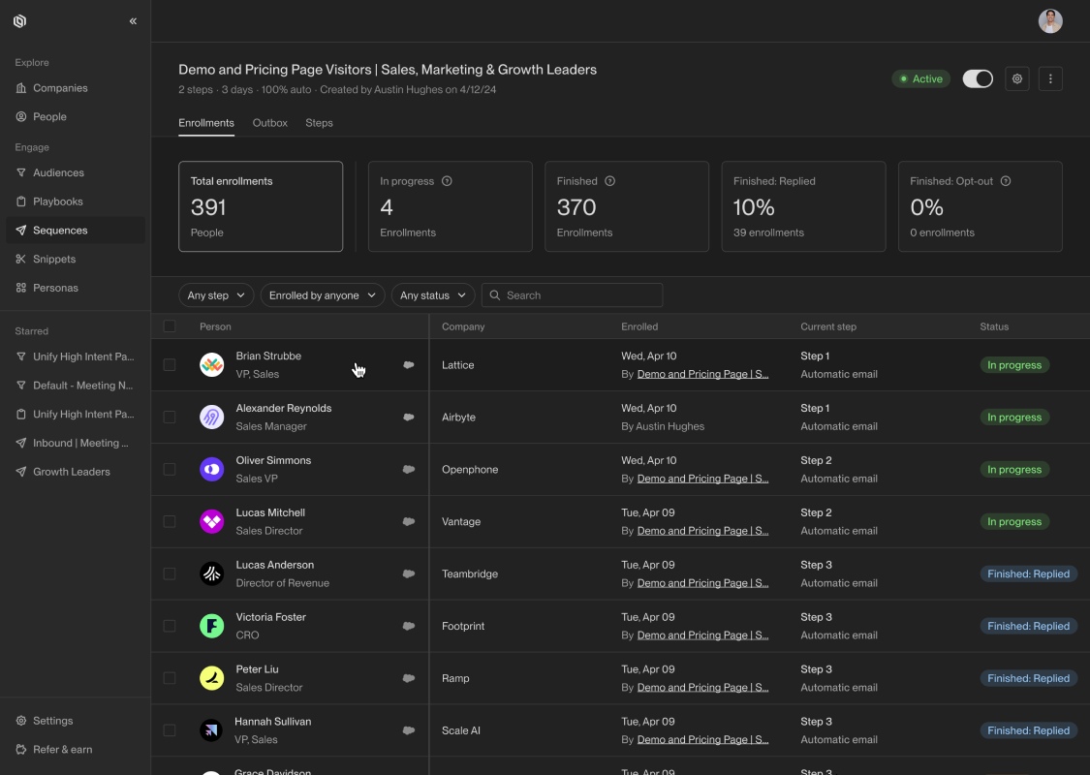Open the three-dot more options menu
Viewport: 1090px width, 775px height.
tap(1050, 78)
